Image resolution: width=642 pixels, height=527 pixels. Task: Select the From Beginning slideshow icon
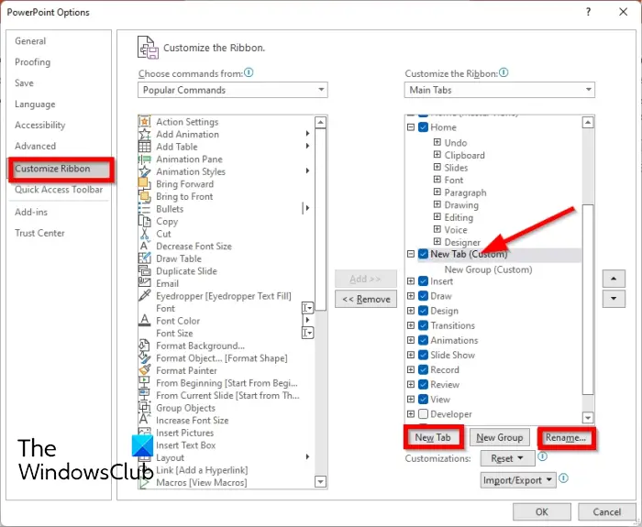[144, 382]
